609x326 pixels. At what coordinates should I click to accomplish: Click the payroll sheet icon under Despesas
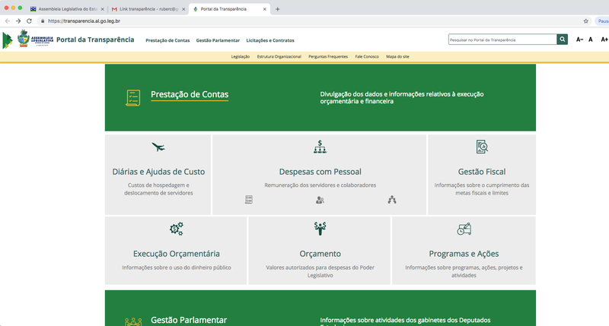(x=248, y=200)
